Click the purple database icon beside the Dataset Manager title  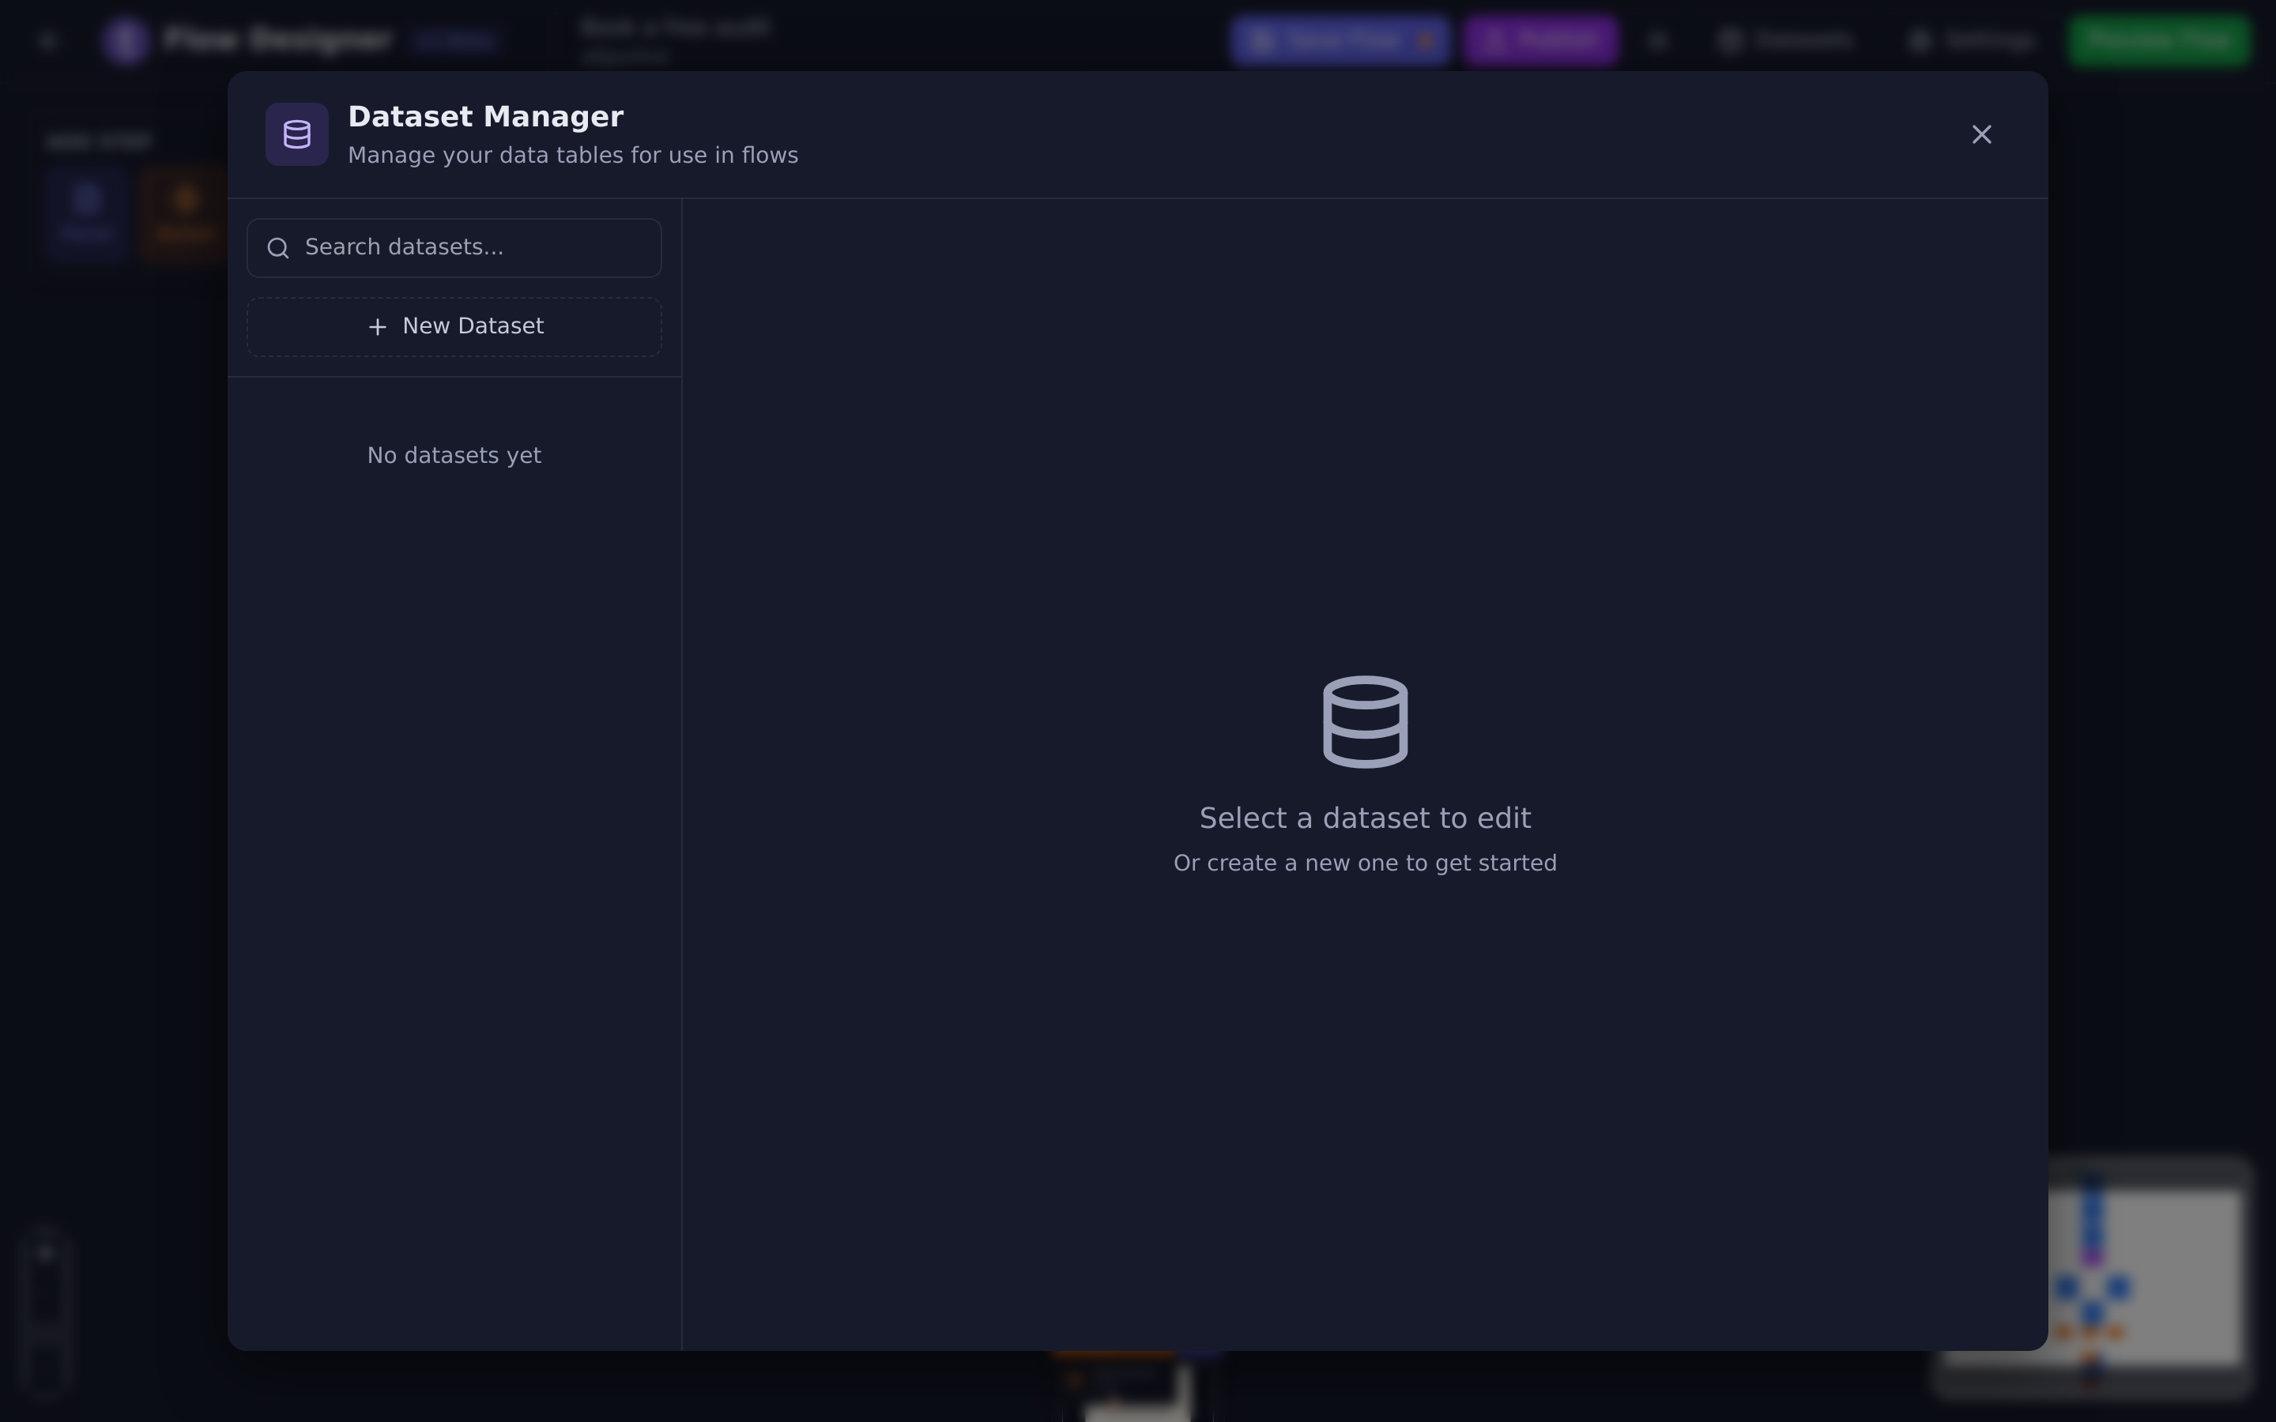[x=297, y=134]
